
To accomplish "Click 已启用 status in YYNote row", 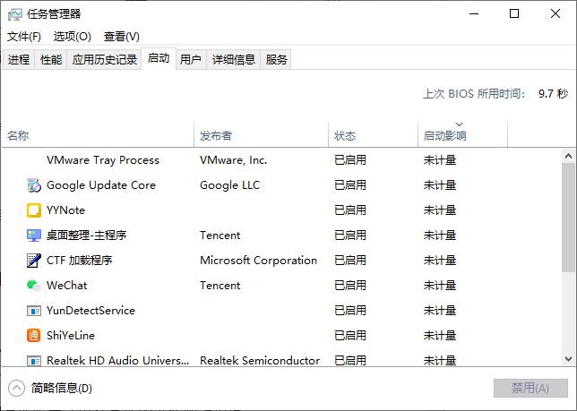I will (350, 210).
